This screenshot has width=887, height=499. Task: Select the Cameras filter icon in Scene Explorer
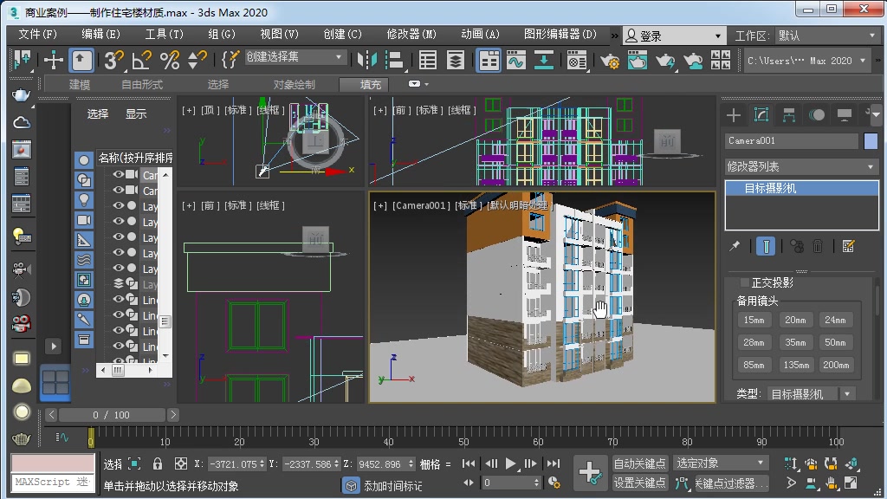(83, 220)
